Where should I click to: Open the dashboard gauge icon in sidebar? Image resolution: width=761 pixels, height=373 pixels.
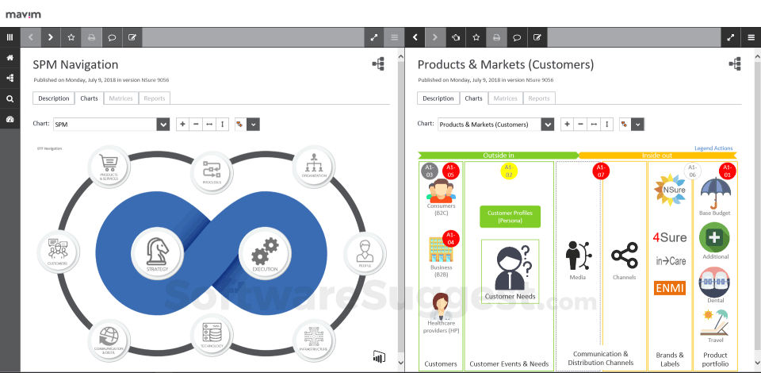tap(10, 119)
